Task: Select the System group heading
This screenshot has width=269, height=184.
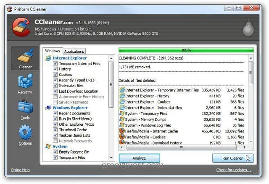Action: [60, 146]
